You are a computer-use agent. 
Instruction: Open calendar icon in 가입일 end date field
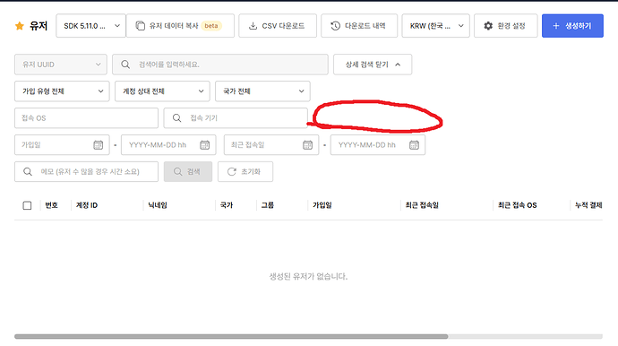[204, 145]
